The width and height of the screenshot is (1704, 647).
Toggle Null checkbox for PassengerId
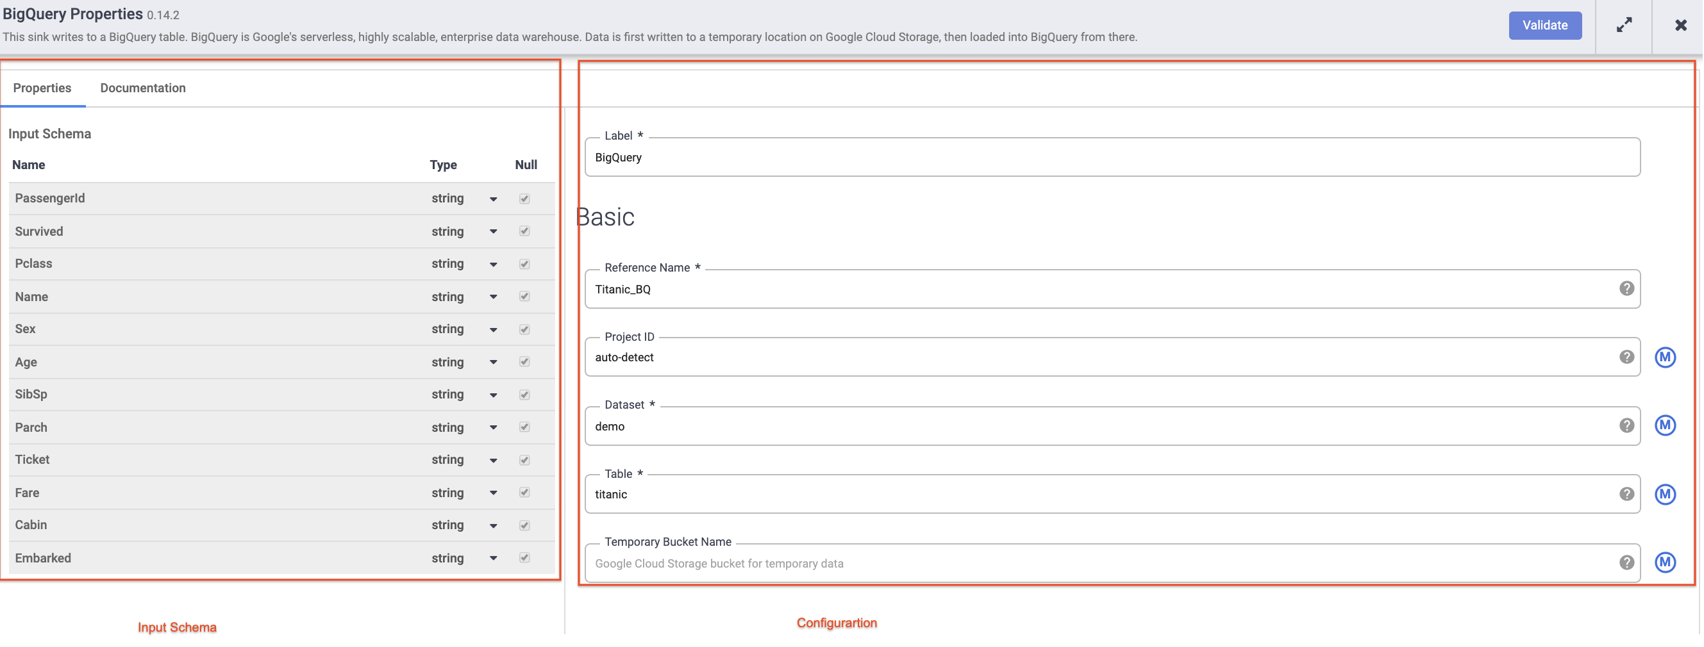tap(524, 199)
